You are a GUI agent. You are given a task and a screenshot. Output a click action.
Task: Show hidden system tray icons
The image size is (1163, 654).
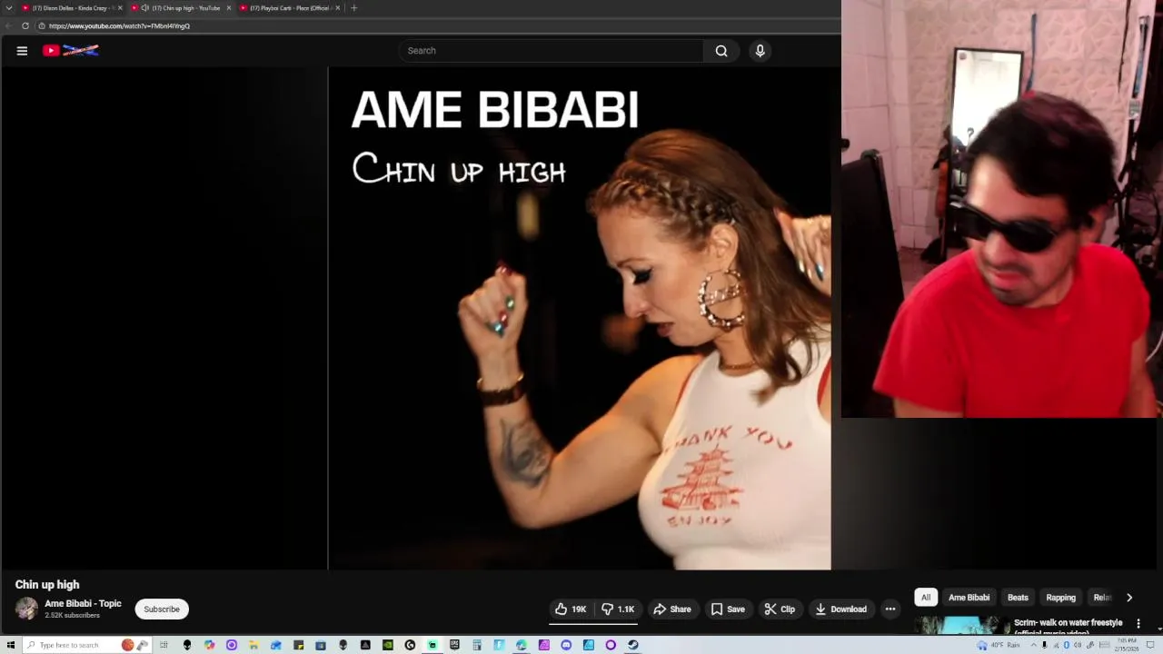[1034, 645]
